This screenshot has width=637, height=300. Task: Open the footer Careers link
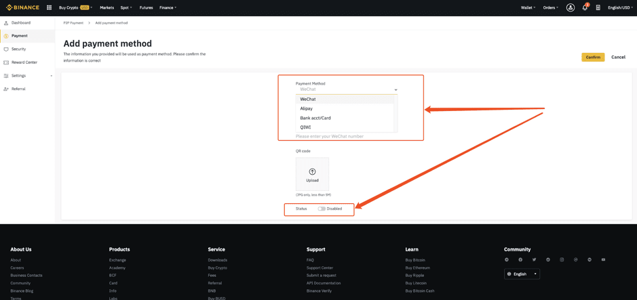(17, 268)
